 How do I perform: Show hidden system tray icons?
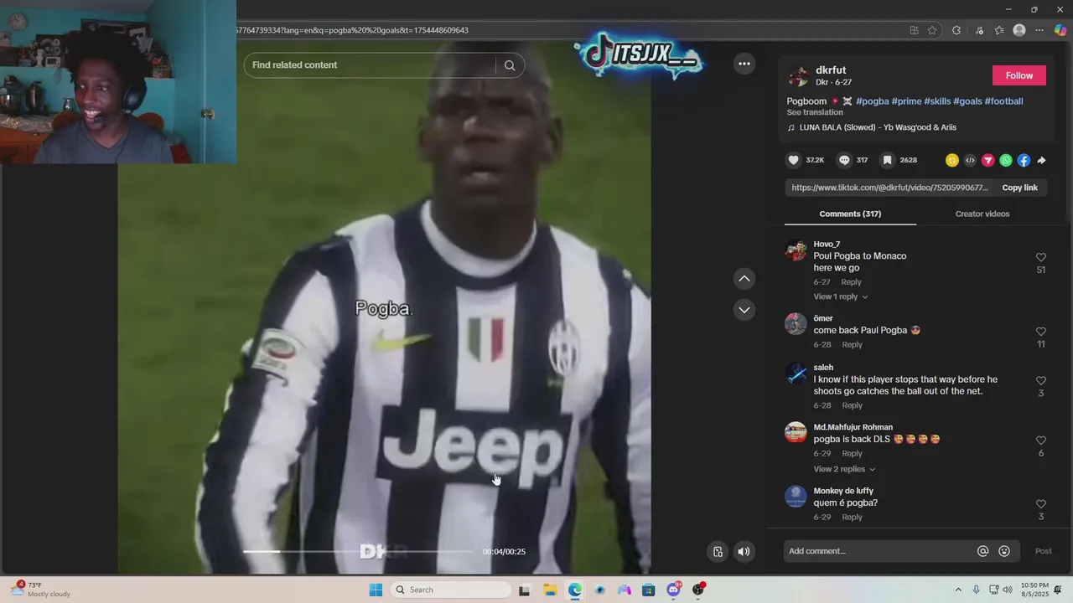(x=958, y=590)
